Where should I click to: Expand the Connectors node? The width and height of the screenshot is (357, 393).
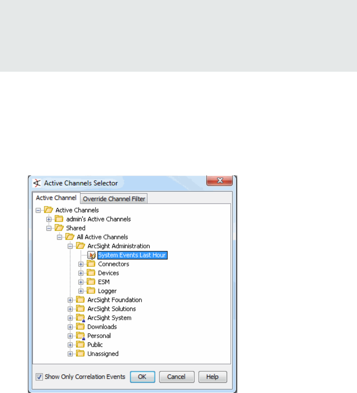pyautogui.click(x=81, y=264)
